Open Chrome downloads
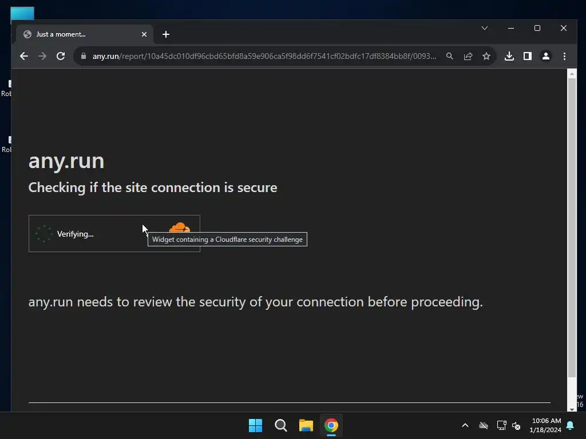 pyautogui.click(x=509, y=56)
